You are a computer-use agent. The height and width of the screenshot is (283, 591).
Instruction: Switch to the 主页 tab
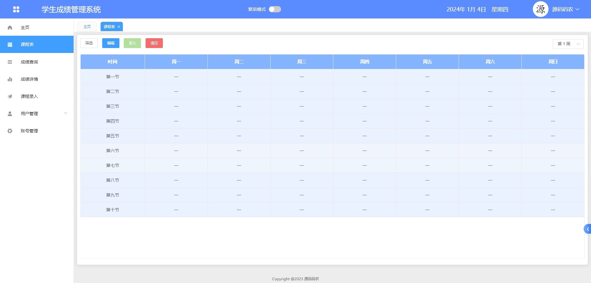pos(87,26)
